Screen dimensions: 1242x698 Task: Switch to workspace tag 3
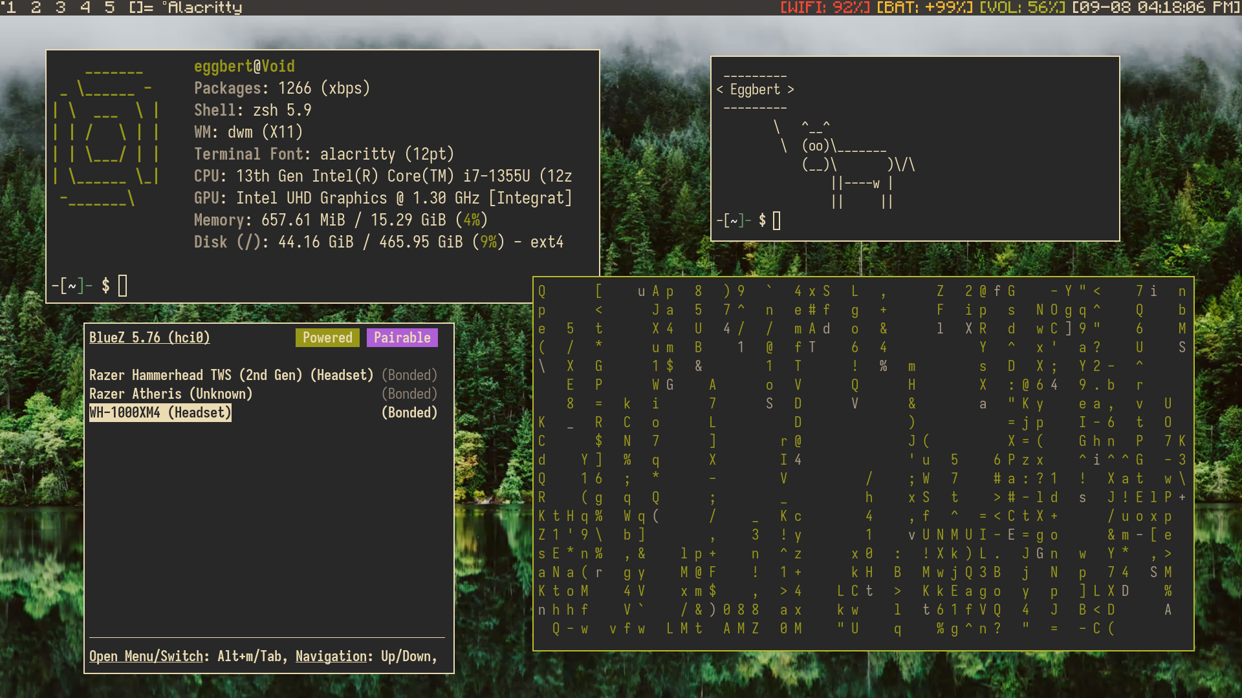point(60,8)
